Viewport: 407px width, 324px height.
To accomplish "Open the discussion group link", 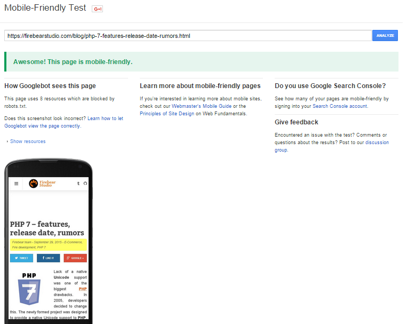I will click(x=332, y=146).
